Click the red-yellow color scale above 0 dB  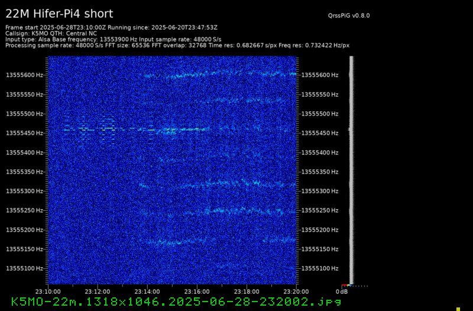click(x=346, y=286)
